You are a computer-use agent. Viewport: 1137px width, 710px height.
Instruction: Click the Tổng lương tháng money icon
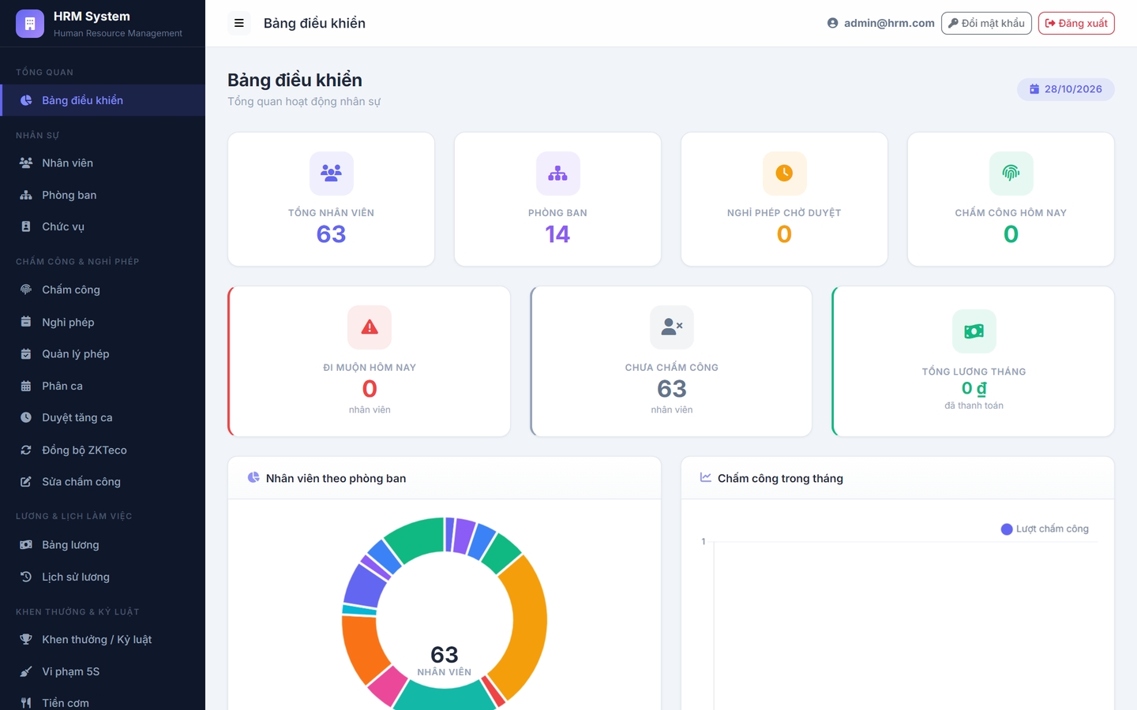point(974,331)
